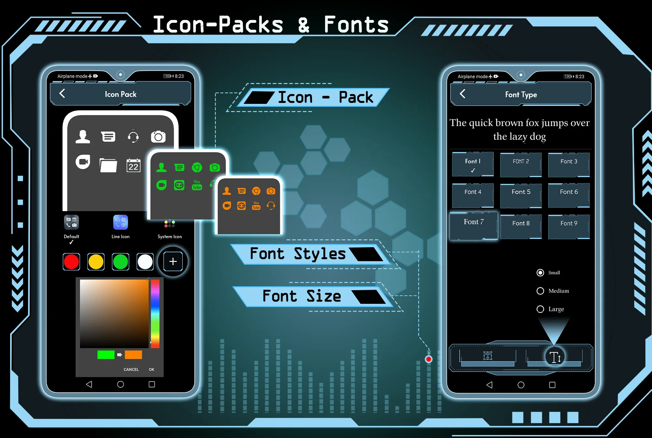
Task: Open custom color picker with plus button
Action: [173, 261]
